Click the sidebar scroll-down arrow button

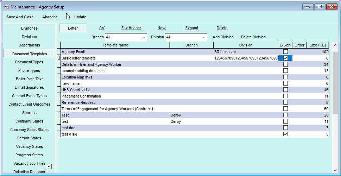(x=49, y=166)
